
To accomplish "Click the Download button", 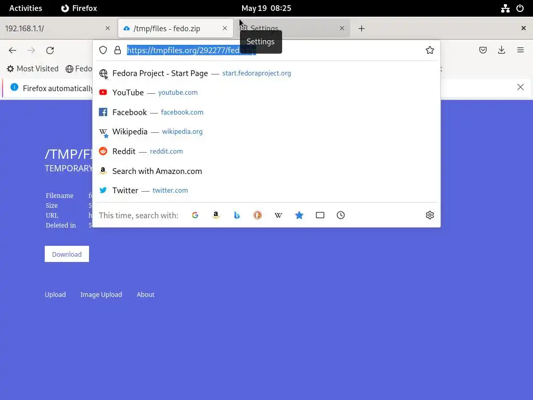I will [x=67, y=254].
